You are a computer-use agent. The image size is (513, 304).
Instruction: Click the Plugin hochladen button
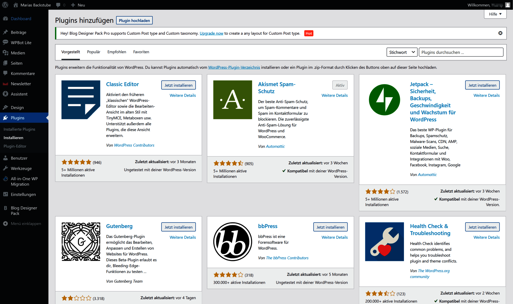point(134,20)
